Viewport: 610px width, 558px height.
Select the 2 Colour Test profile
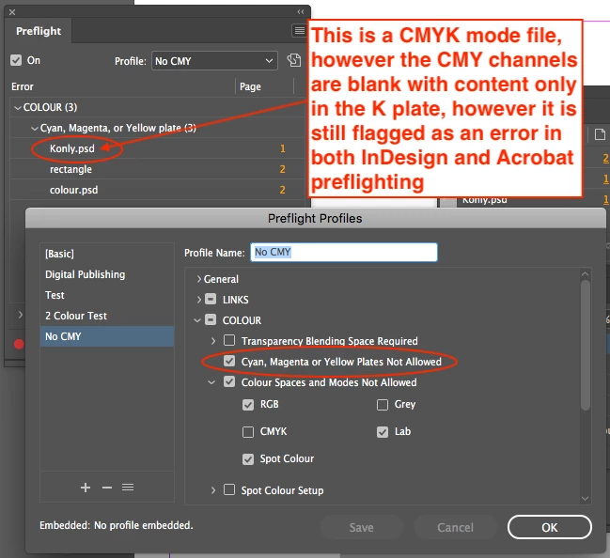107,316
